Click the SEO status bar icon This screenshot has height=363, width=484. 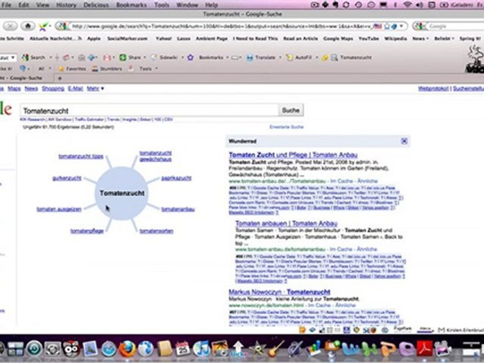coord(369,330)
